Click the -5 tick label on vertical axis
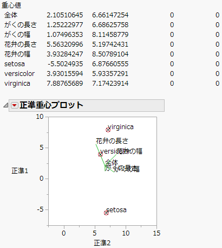The width and height of the screenshot is (222, 248). tap(41, 209)
